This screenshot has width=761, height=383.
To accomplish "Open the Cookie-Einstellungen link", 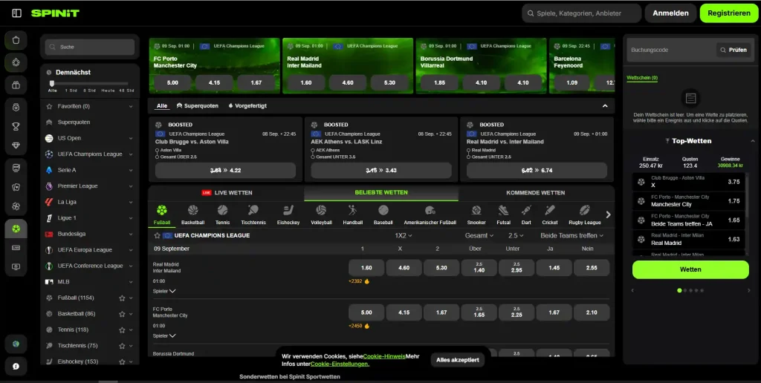I will coord(340,364).
